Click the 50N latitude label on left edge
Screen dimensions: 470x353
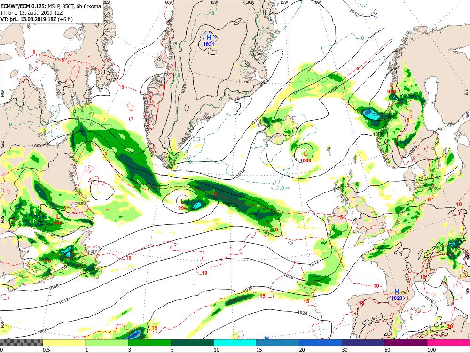(2, 220)
